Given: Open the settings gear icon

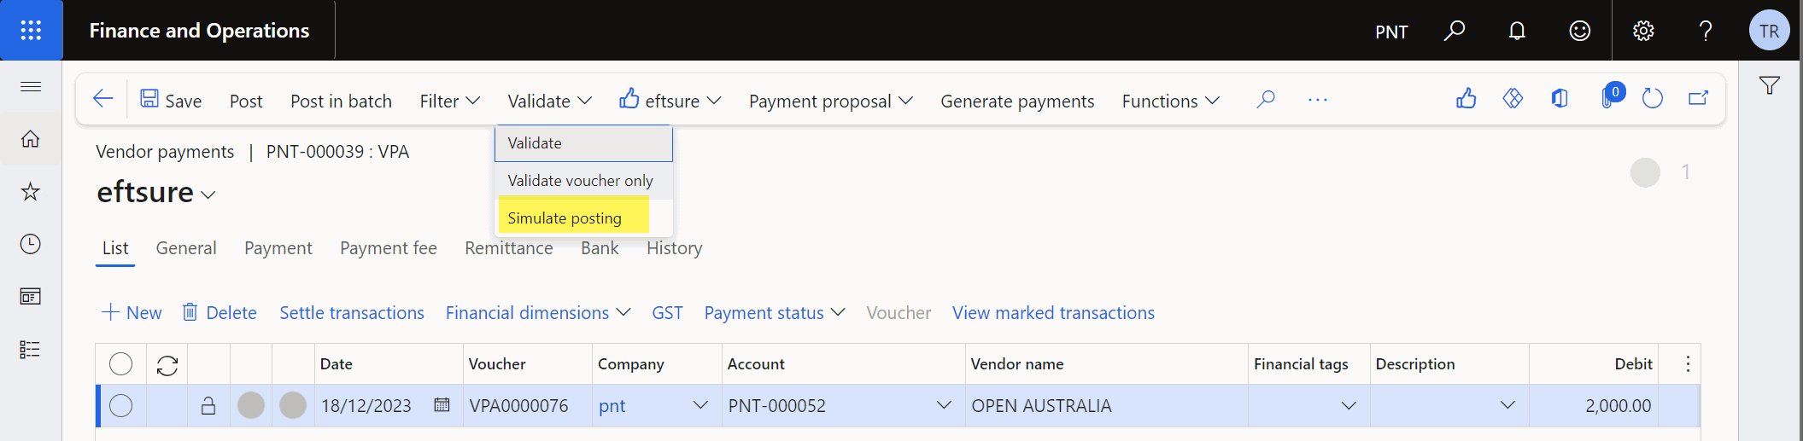Looking at the screenshot, I should click(x=1643, y=31).
